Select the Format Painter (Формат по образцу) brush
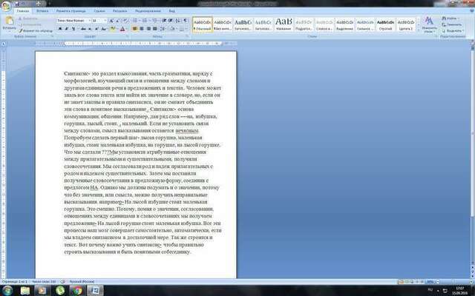Image resolution: width=475 pixels, height=296 pixels. pos(36,30)
